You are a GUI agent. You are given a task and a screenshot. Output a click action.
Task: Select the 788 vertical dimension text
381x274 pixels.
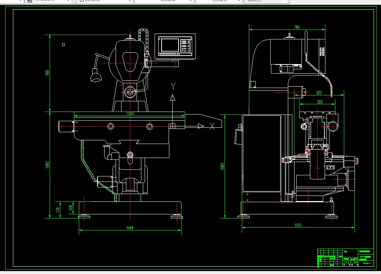coord(47,73)
